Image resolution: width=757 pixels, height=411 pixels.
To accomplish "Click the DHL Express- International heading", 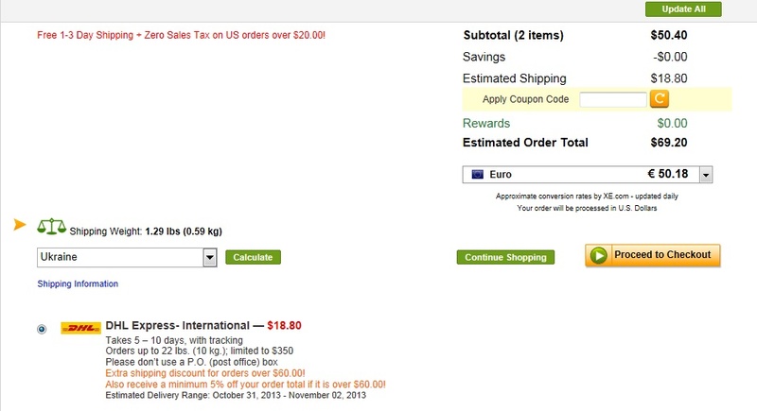I will point(178,325).
